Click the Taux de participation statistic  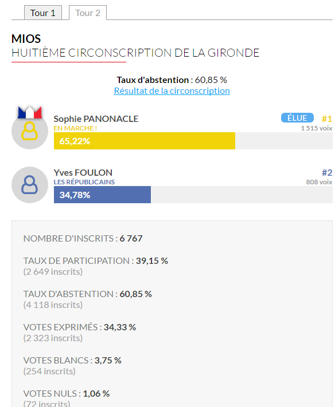pos(96,266)
